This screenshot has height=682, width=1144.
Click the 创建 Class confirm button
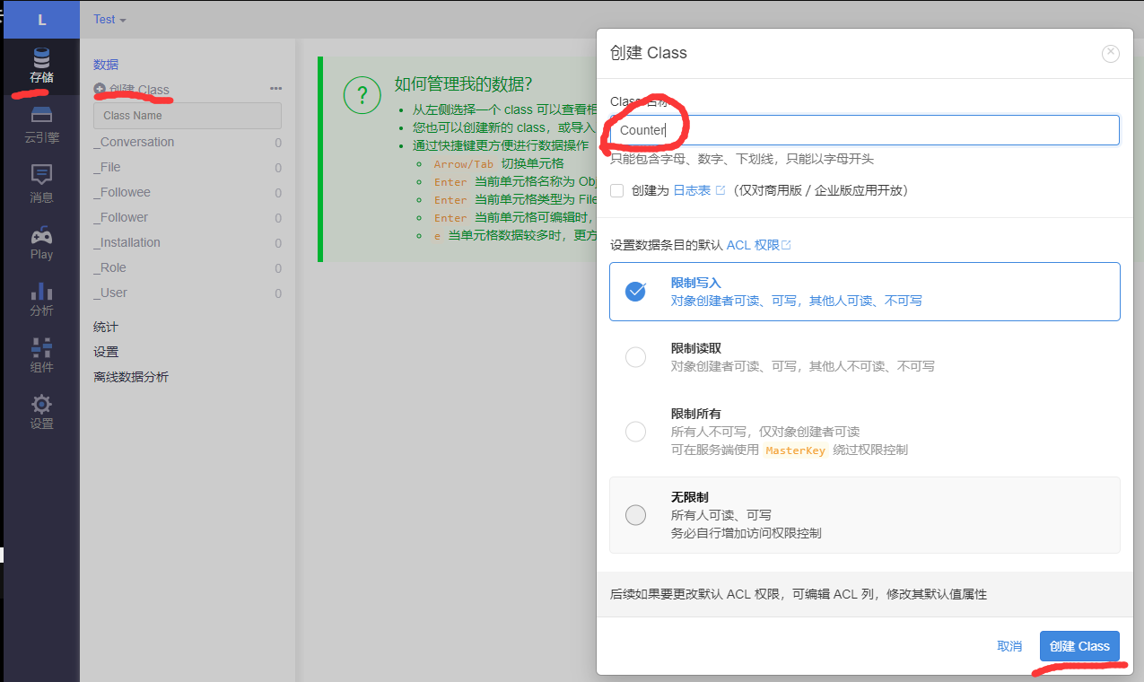click(x=1079, y=646)
